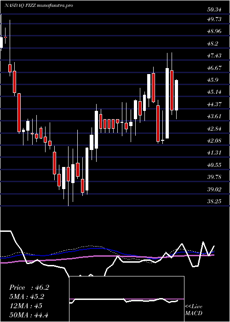Click the 49.73 price axis label
The image size is (230, 322).
click(214, 19)
